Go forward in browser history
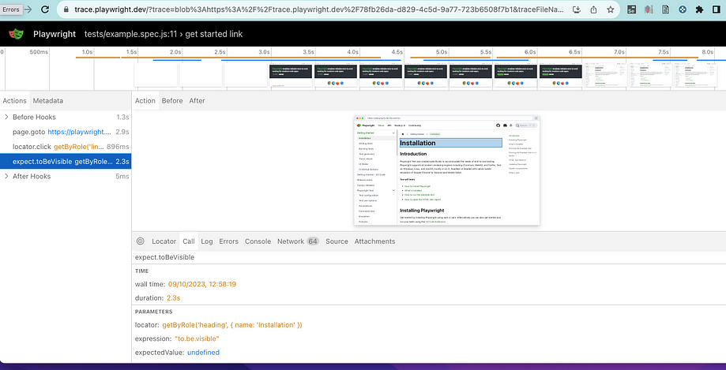The height and width of the screenshot is (370, 726). pyautogui.click(x=28, y=9)
